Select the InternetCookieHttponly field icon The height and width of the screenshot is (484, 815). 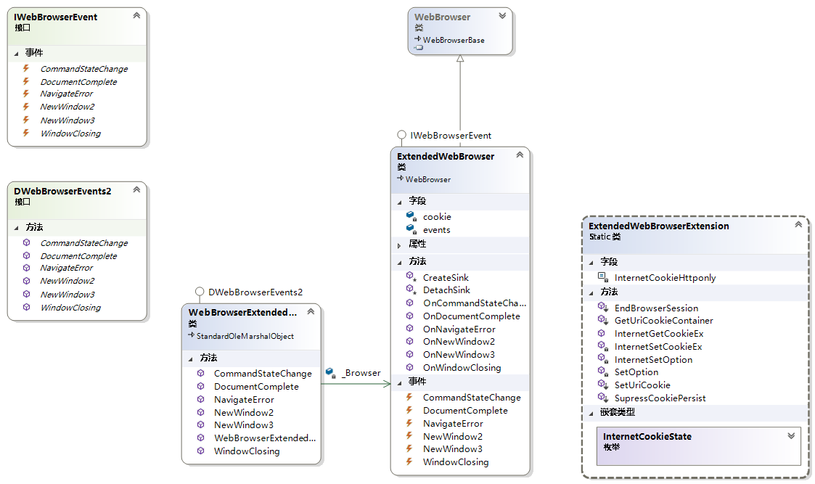click(x=602, y=277)
